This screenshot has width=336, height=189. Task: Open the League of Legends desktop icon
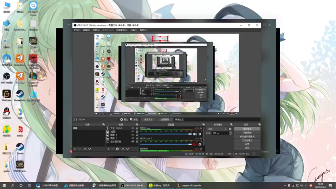[x=33, y=79]
